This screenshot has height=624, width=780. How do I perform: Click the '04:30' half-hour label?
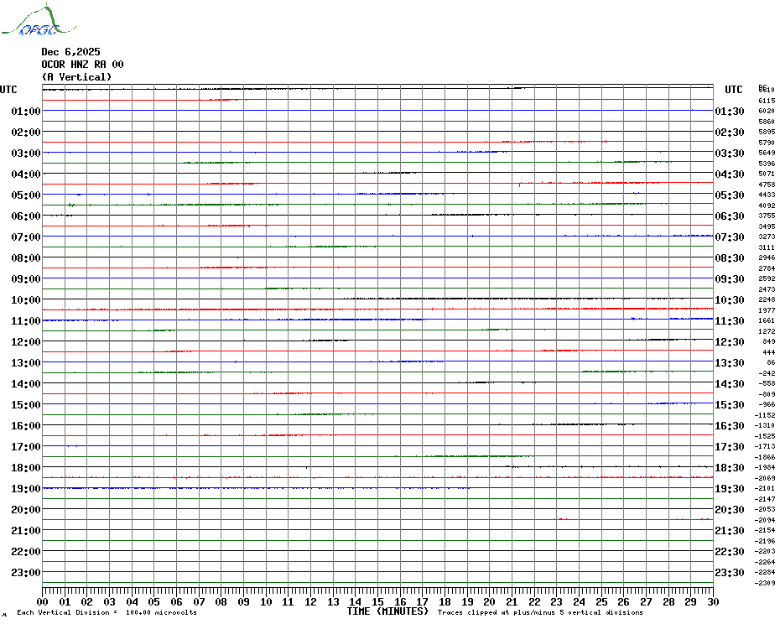[730, 174]
